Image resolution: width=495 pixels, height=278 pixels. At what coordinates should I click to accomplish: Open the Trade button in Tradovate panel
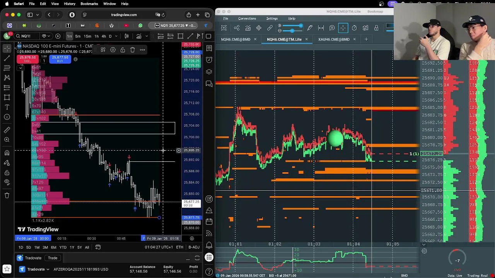point(53,258)
